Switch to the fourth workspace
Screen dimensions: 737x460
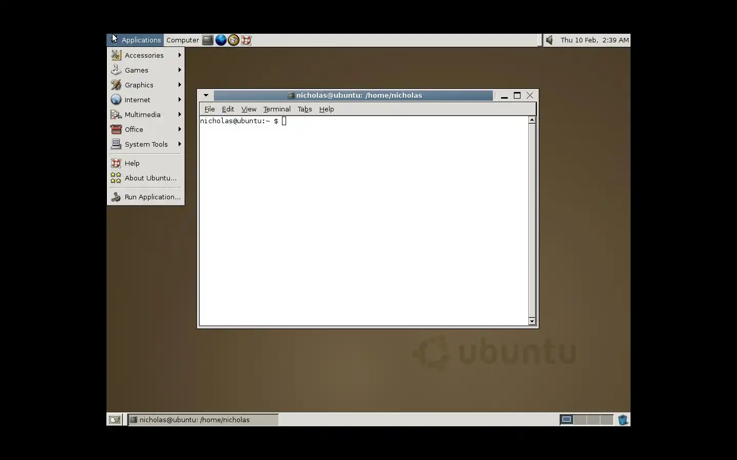tap(606, 420)
